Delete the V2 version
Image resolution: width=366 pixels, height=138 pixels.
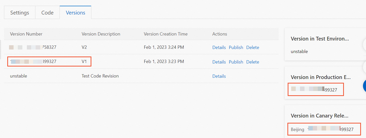point(253,47)
